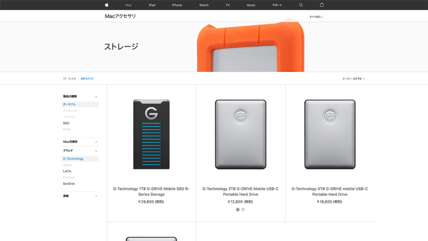This screenshot has width=428, height=241.
Task: Click the 4TB G-DRIVE product image
Action: tap(330, 134)
